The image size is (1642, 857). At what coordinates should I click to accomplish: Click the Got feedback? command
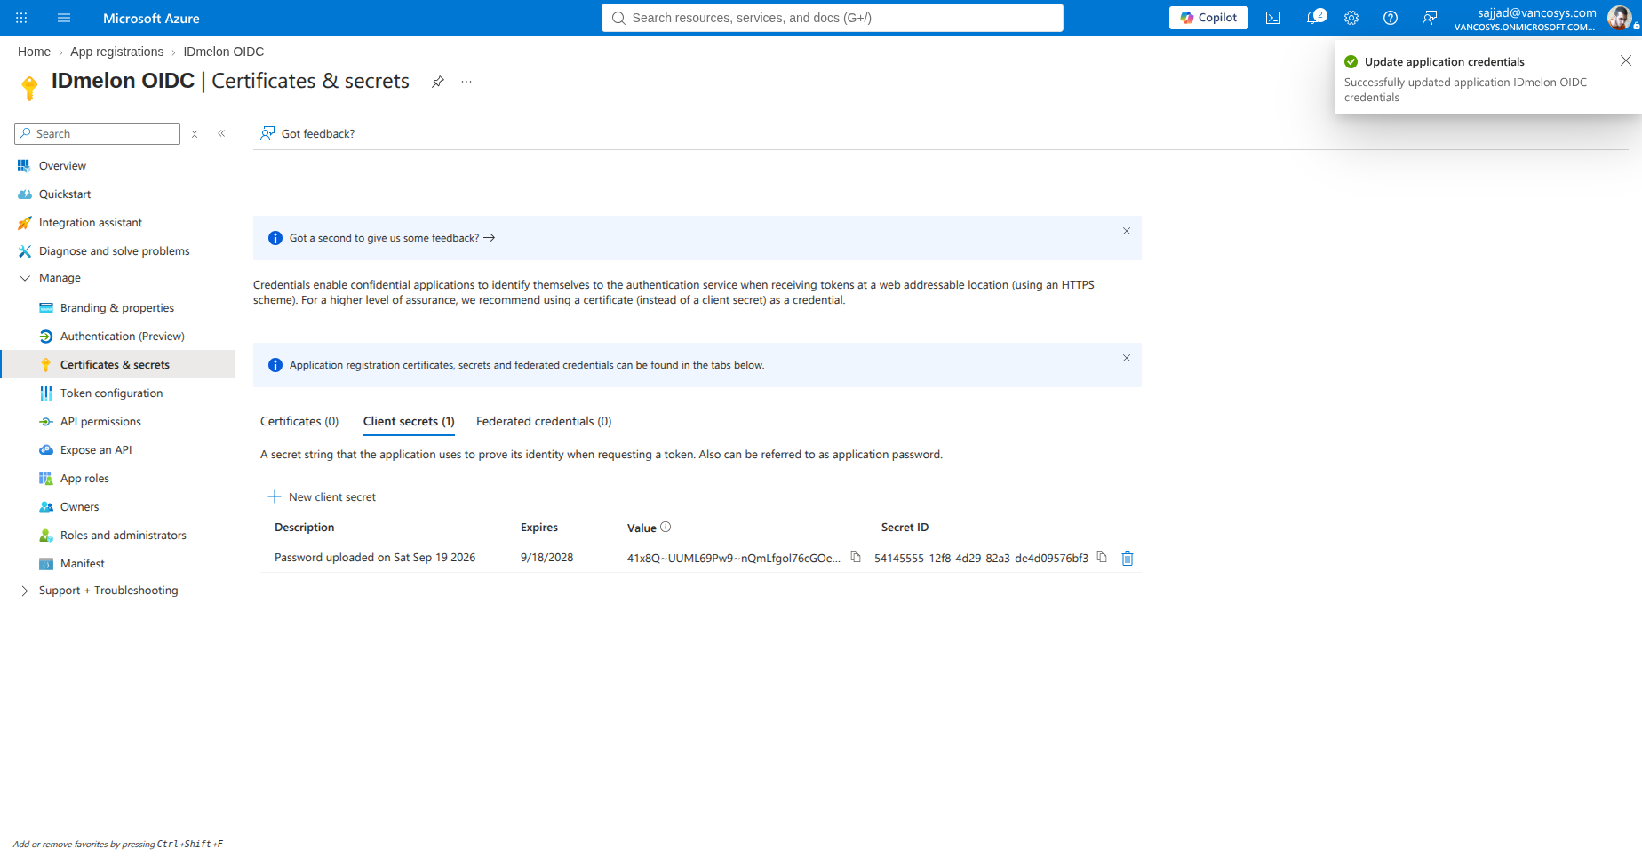tap(307, 134)
